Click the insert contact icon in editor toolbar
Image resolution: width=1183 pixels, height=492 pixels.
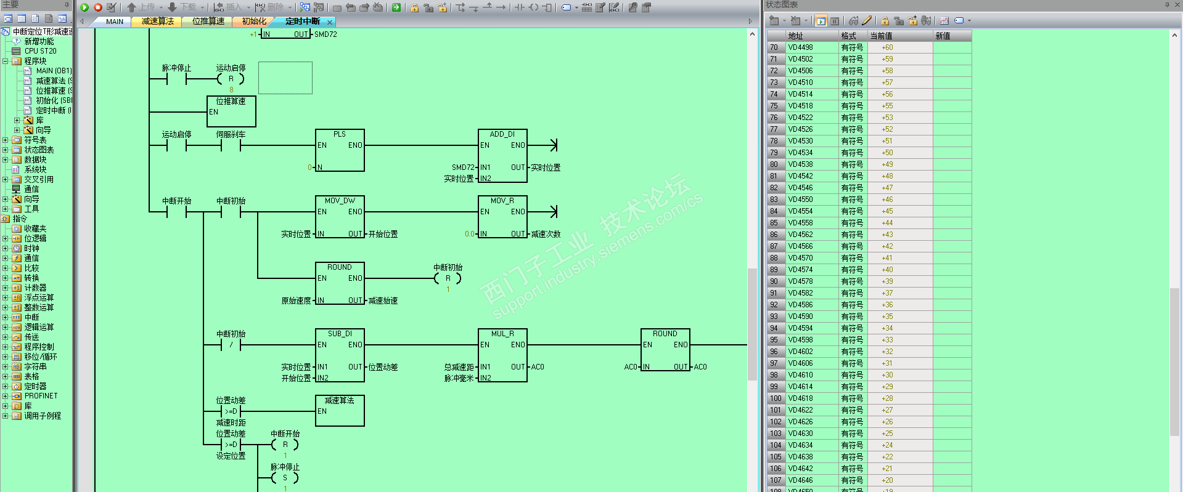pos(520,7)
